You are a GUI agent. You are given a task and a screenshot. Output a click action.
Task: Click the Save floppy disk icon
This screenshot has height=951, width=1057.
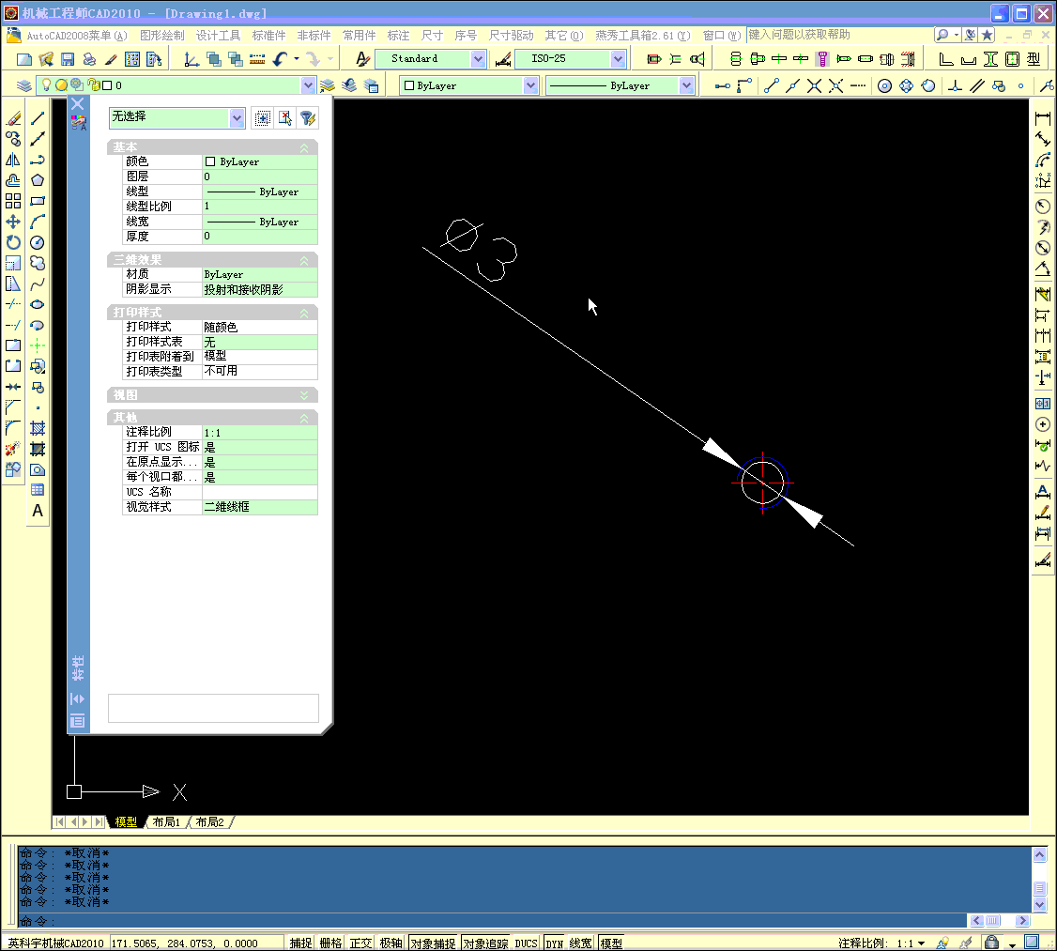(x=68, y=59)
